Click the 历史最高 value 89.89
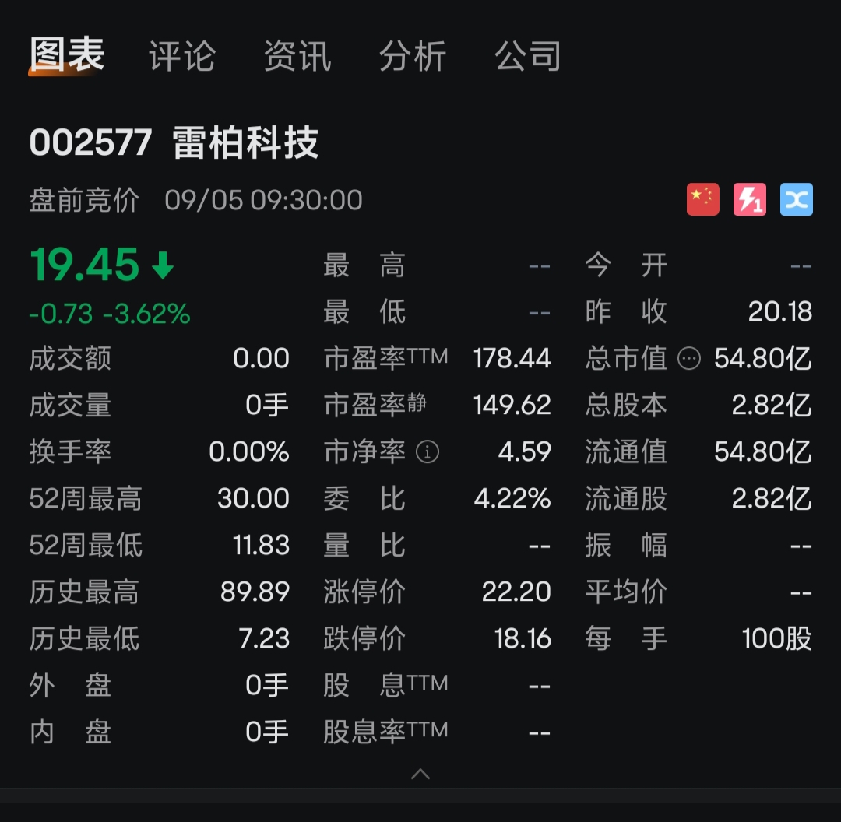Viewport: 841px width, 822px height. coord(255,592)
